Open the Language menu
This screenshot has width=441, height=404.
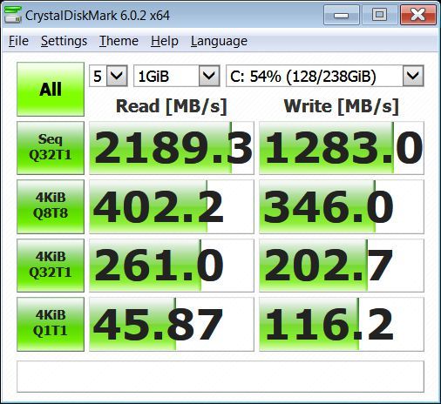[219, 41]
